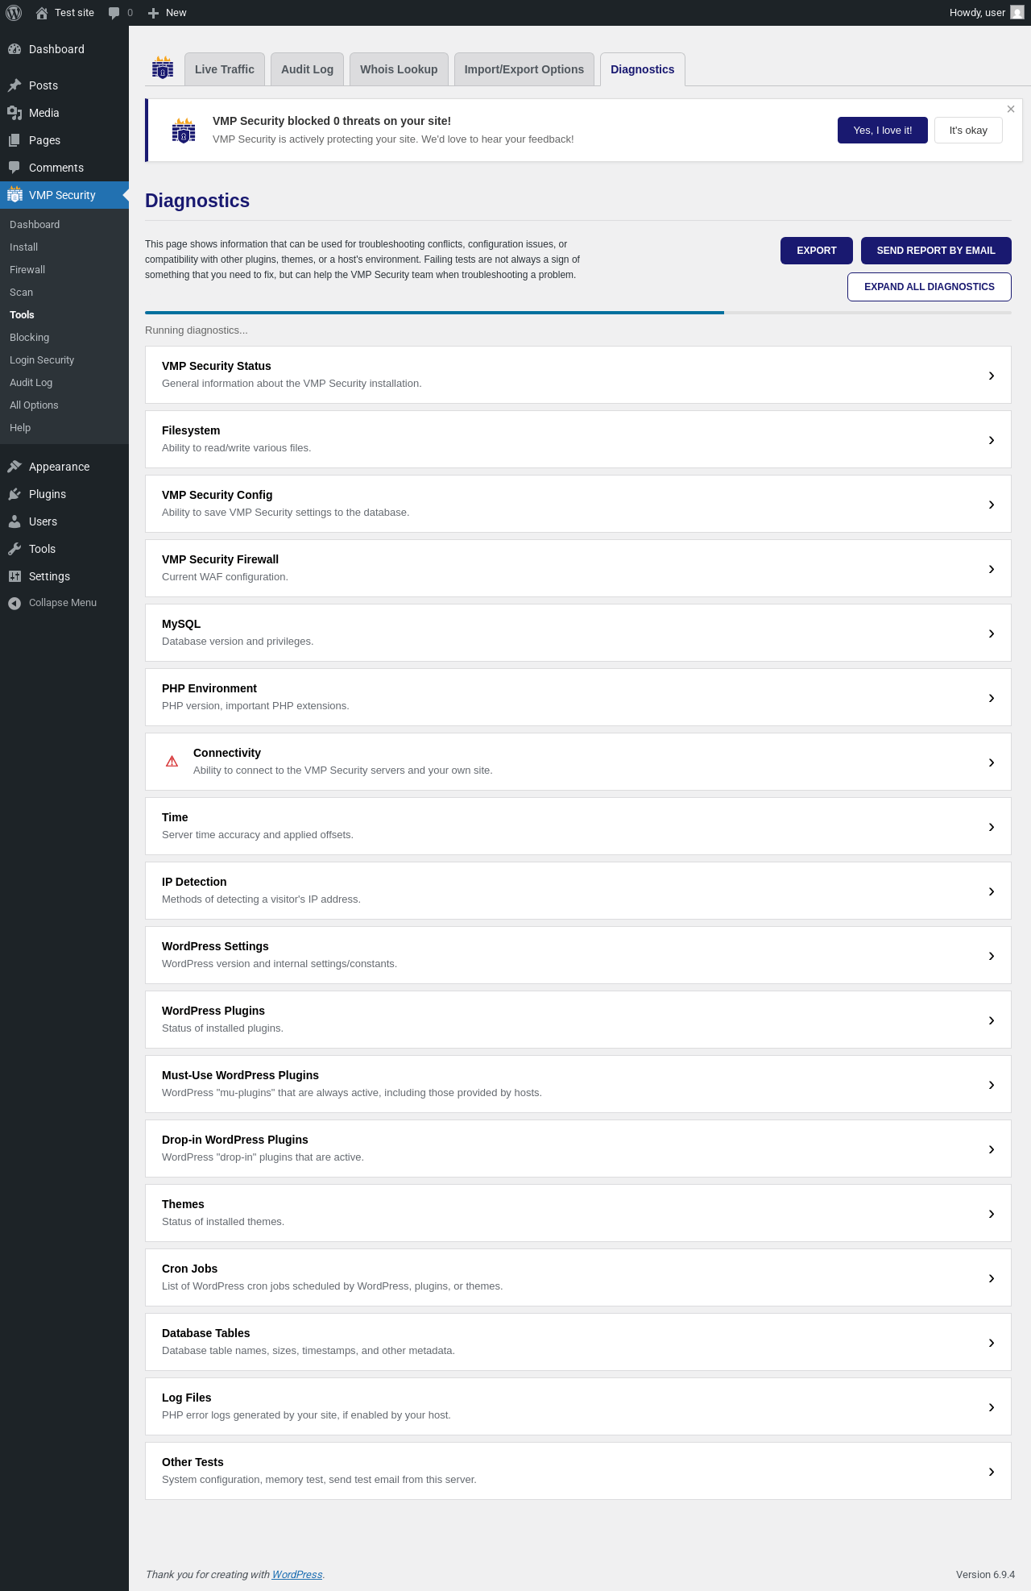Click the Settings sliders icon

[14, 576]
